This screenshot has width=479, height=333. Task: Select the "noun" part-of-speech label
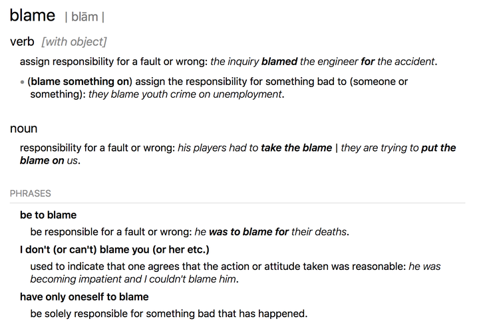pyautogui.click(x=23, y=128)
